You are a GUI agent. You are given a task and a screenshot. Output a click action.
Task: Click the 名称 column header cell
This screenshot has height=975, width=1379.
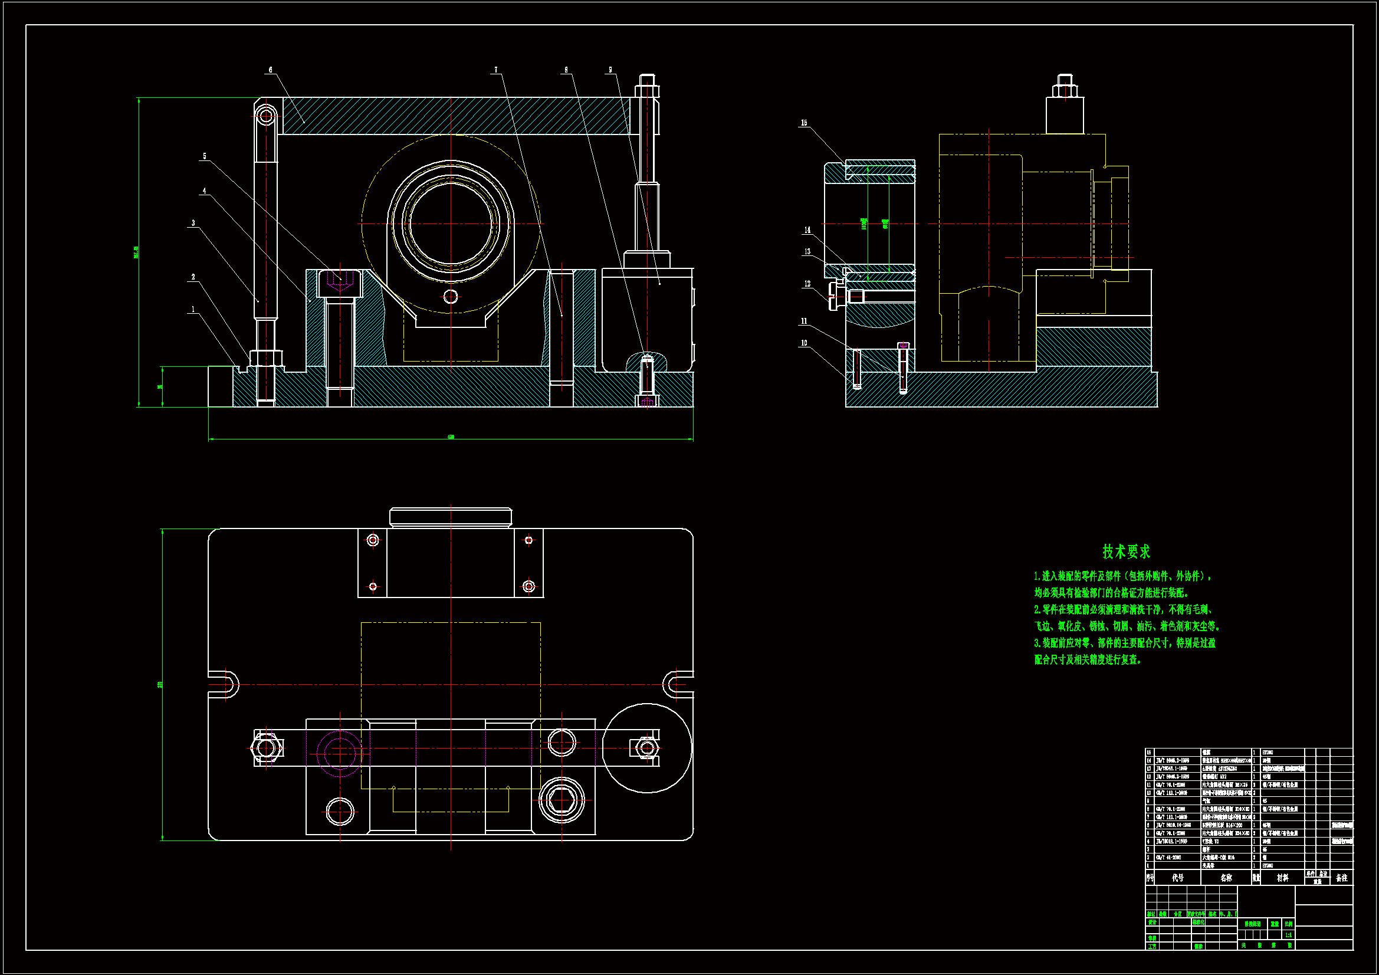[1226, 878]
